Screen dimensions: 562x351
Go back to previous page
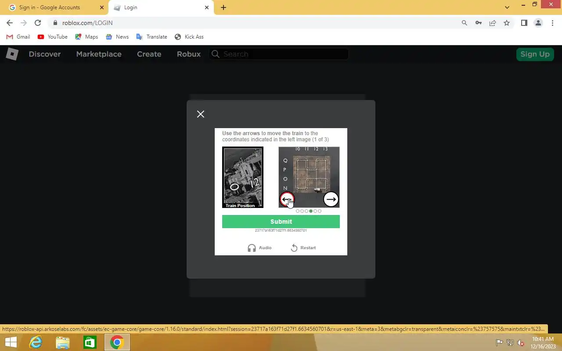click(10, 23)
